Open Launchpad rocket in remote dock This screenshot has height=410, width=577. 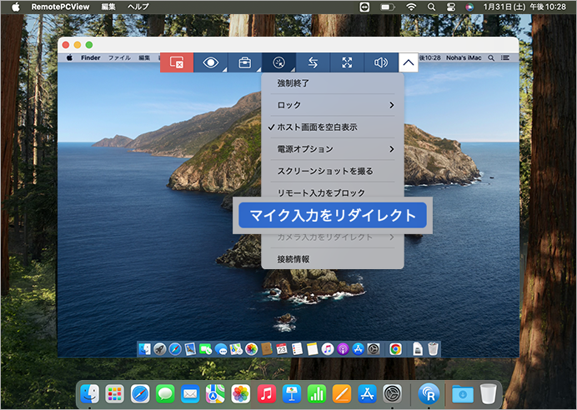pos(160,348)
